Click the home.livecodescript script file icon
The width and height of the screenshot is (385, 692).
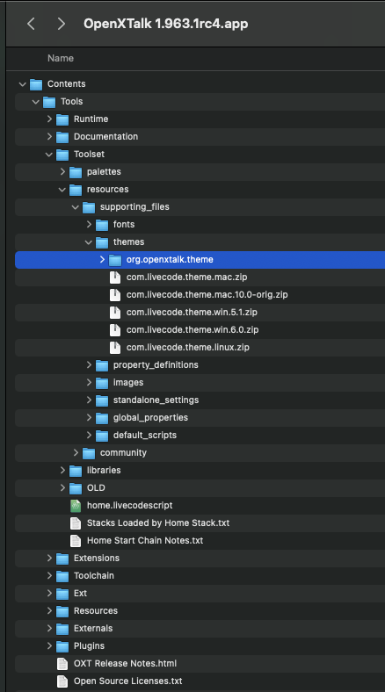[x=76, y=506]
